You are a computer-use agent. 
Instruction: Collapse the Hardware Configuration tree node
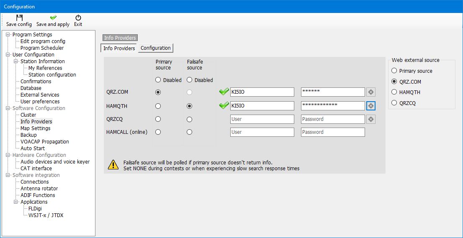[8, 155]
